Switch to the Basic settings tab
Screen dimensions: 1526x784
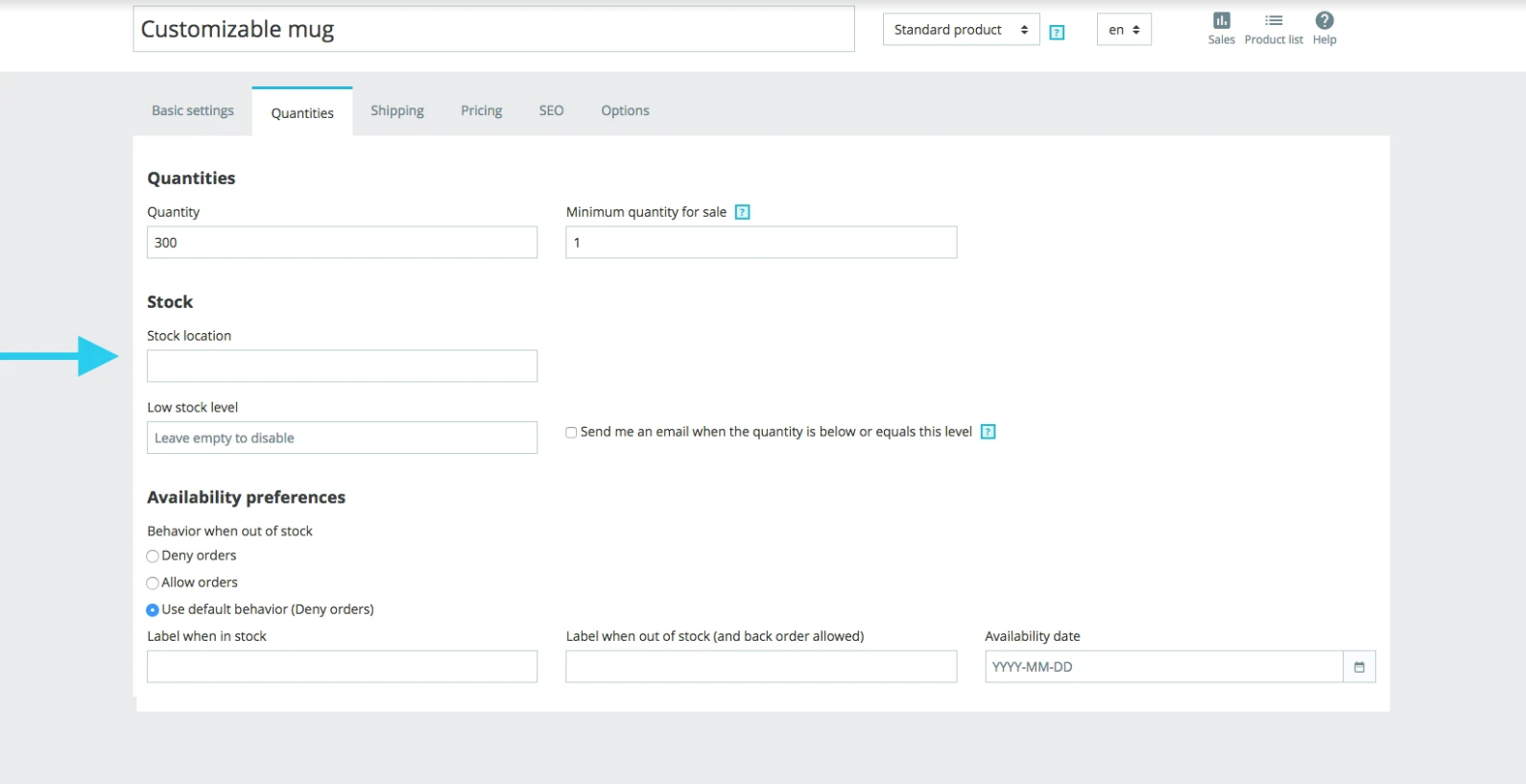(x=193, y=110)
